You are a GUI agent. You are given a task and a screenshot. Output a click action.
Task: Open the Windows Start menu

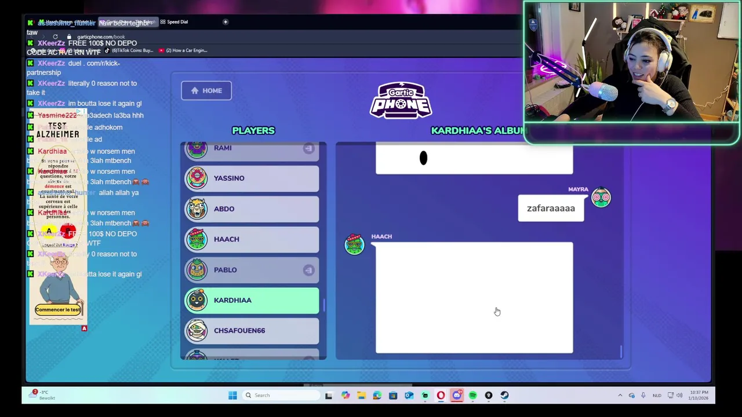pos(232,396)
